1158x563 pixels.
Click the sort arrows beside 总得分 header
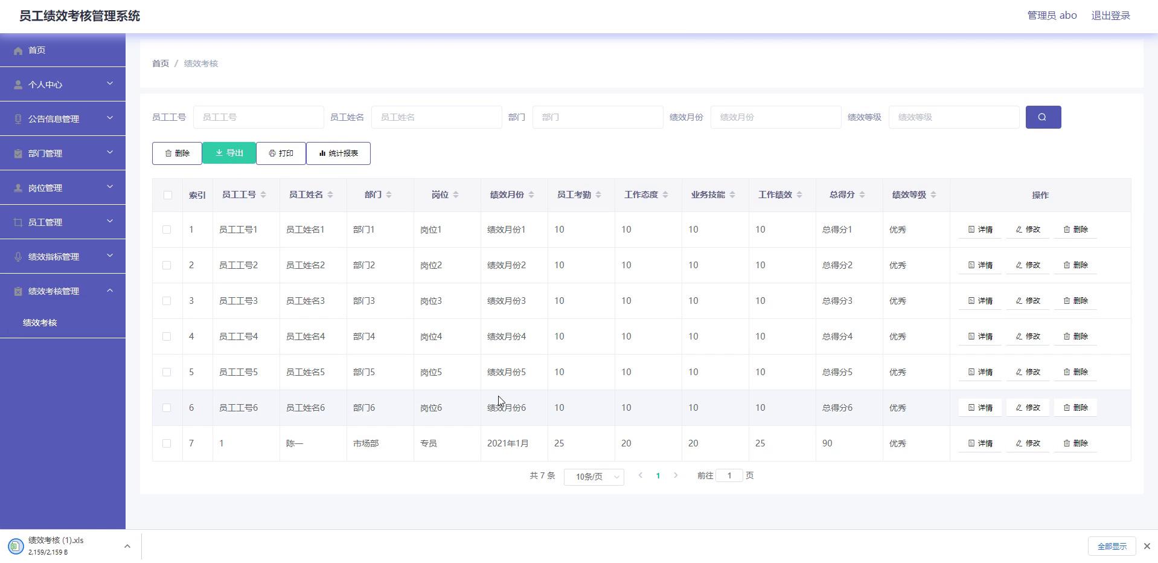(x=862, y=195)
